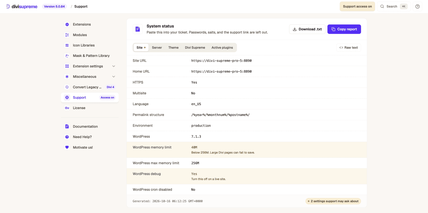Click the 40M memory limit value
The image size is (428, 213).
(194, 147)
